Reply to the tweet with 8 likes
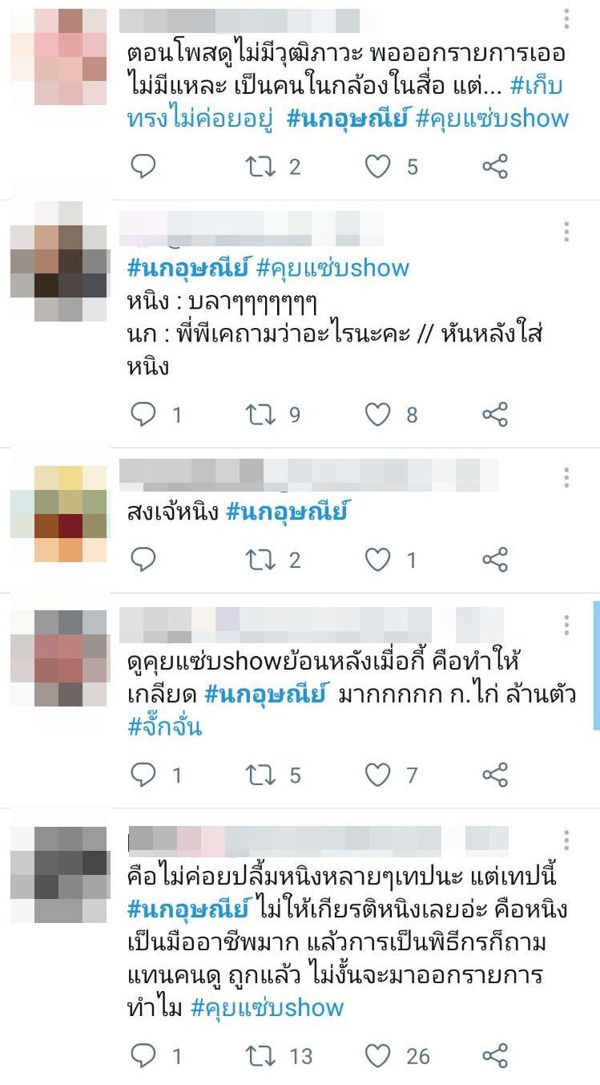The height and width of the screenshot is (1085, 600). click(x=143, y=414)
